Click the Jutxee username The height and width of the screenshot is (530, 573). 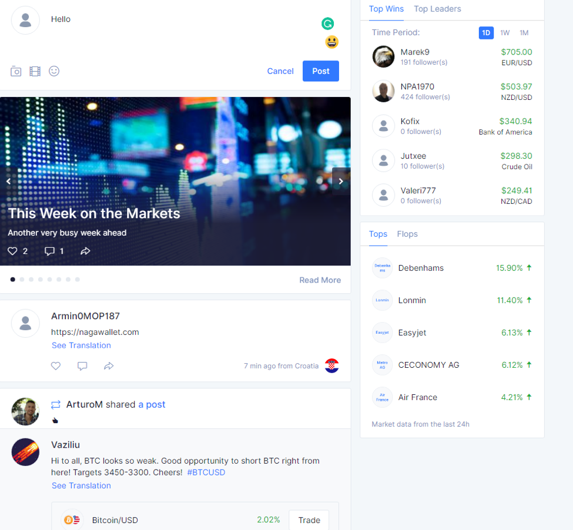click(413, 156)
